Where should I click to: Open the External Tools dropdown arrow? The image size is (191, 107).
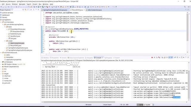[49, 7]
